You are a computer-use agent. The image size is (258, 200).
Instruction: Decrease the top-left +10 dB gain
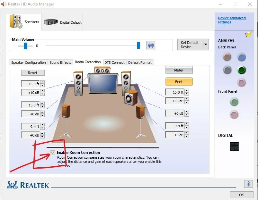pos(42,94)
